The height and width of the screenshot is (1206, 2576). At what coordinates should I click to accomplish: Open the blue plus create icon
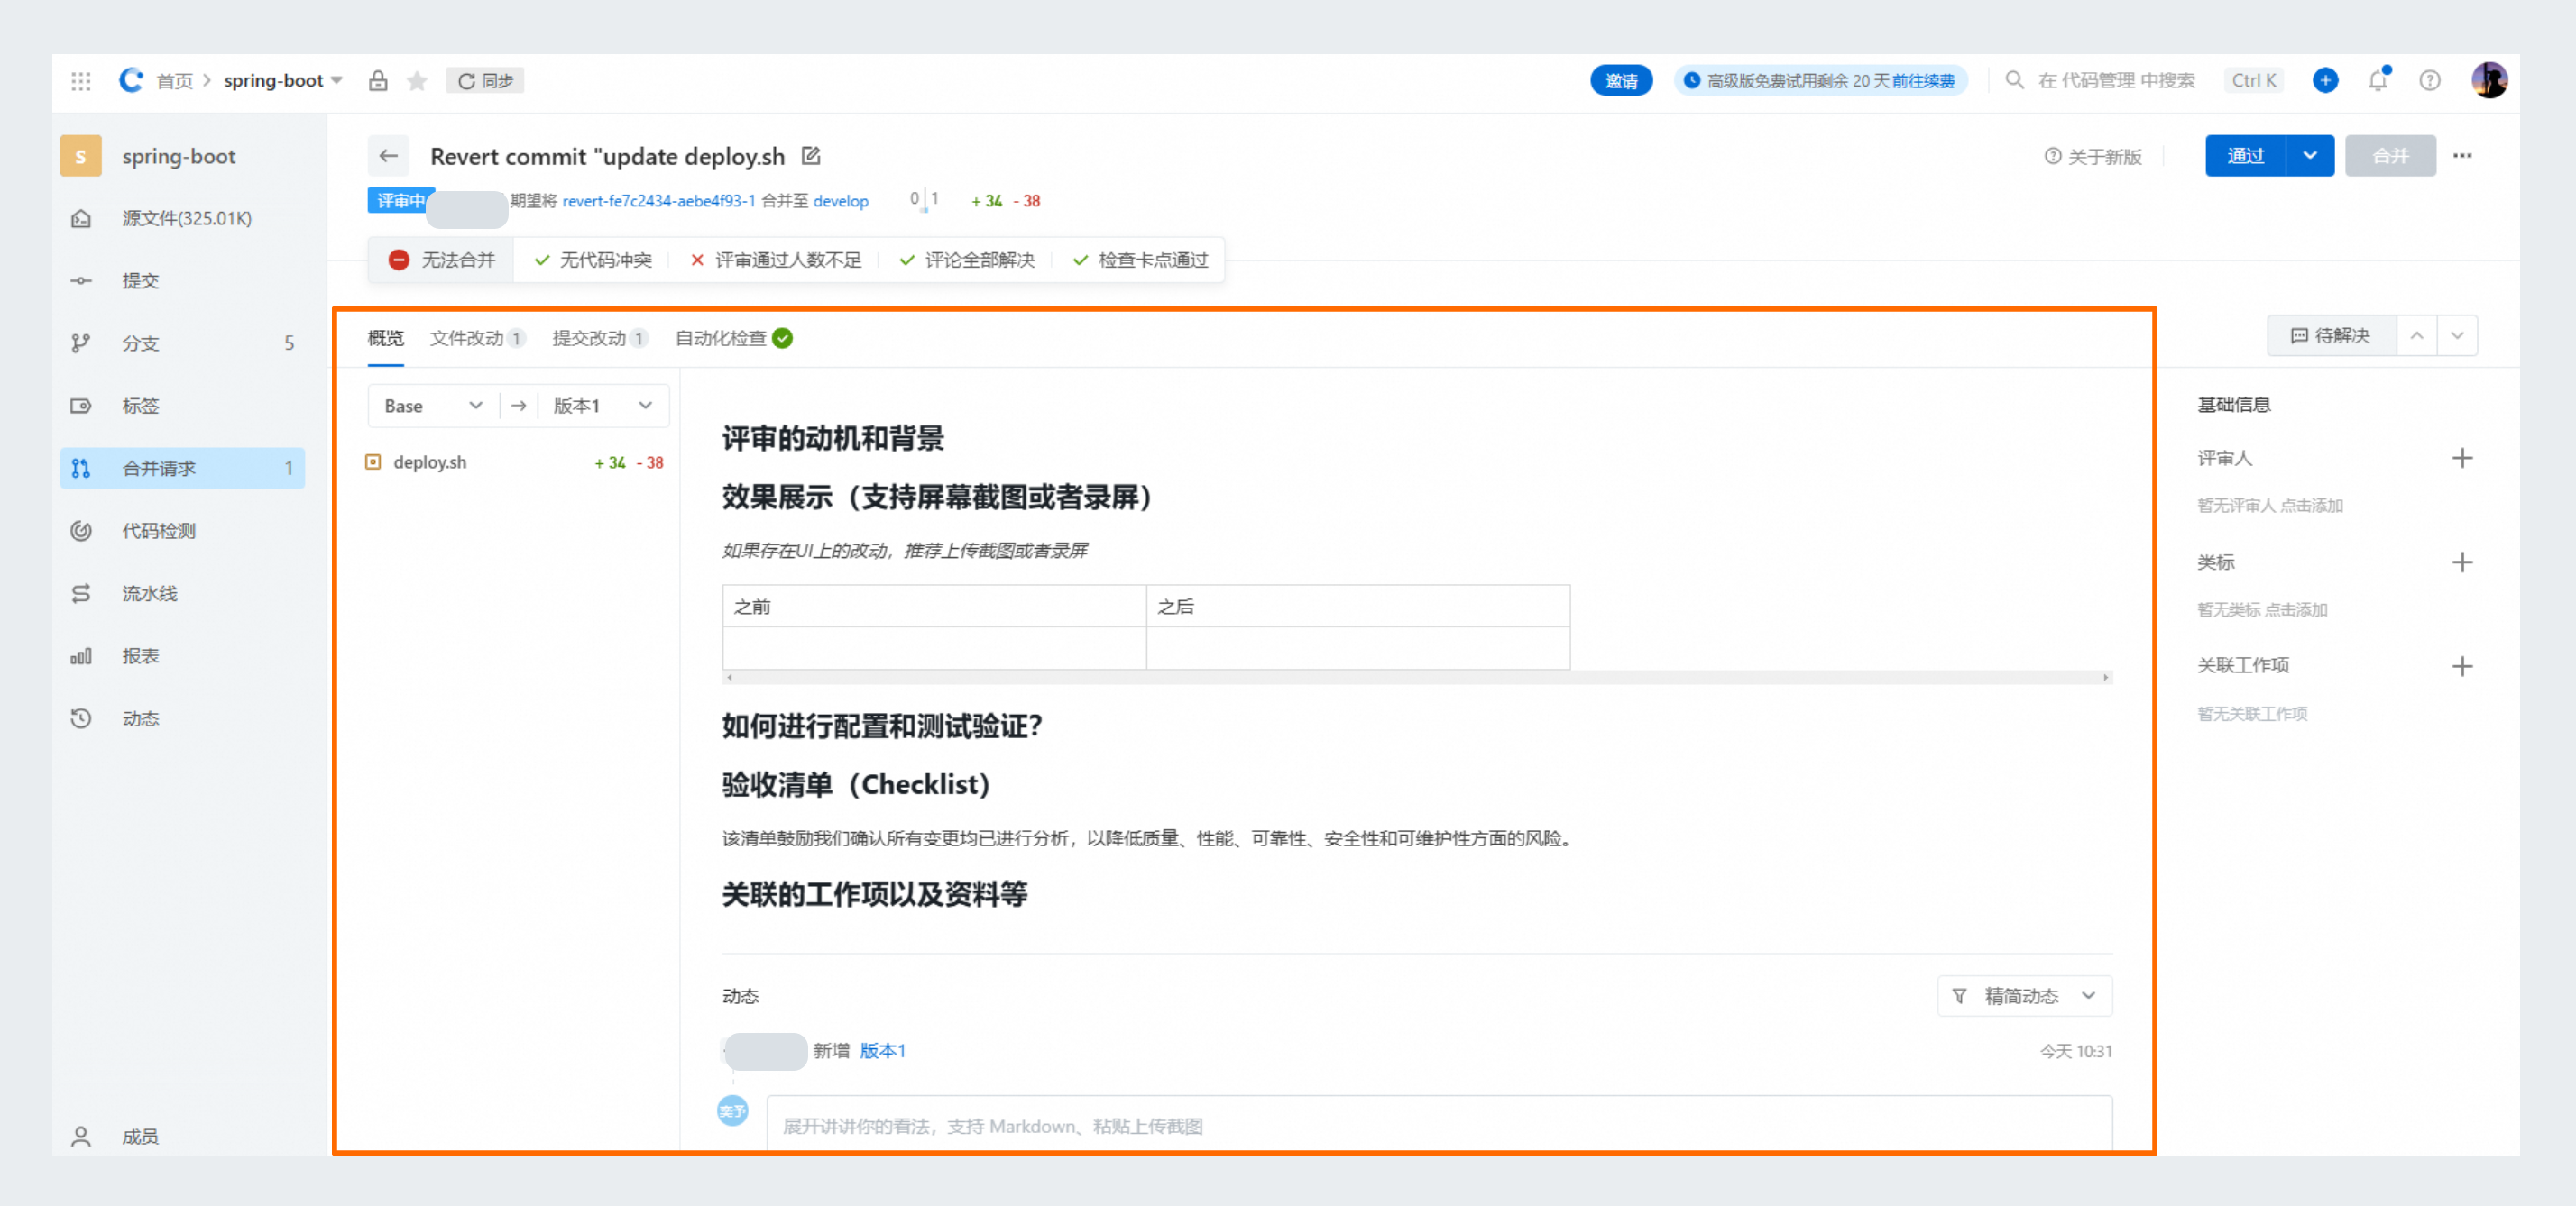(2325, 81)
